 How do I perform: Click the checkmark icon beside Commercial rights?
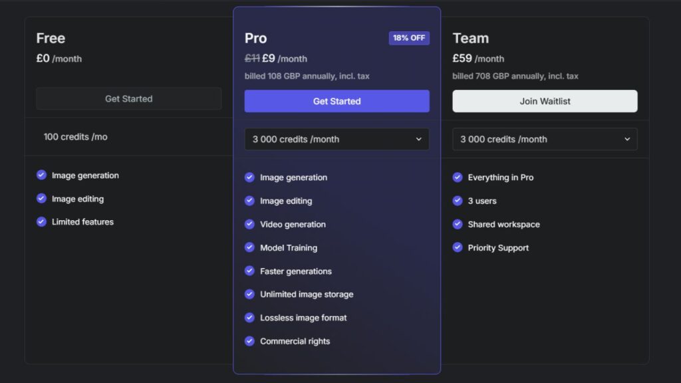tap(249, 341)
